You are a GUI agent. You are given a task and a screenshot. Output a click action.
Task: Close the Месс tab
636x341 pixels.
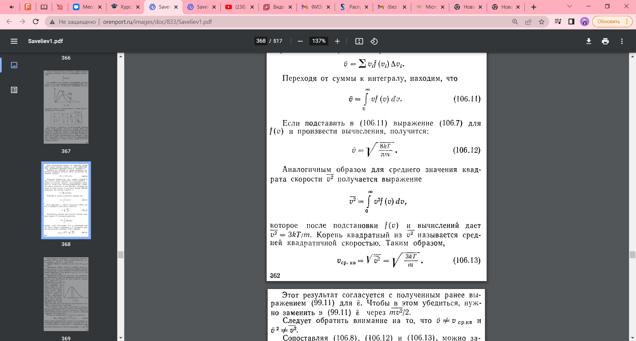100,7
